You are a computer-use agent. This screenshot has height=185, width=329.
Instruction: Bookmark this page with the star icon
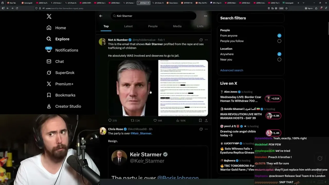point(286,8)
